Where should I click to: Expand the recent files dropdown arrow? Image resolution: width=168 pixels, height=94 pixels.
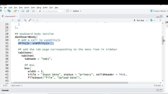[x=18, y=11]
